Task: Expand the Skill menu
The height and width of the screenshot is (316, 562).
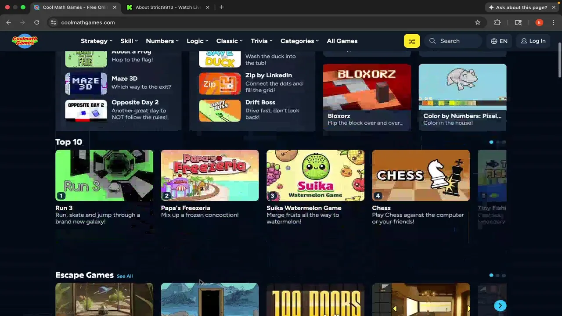Action: coord(129,41)
